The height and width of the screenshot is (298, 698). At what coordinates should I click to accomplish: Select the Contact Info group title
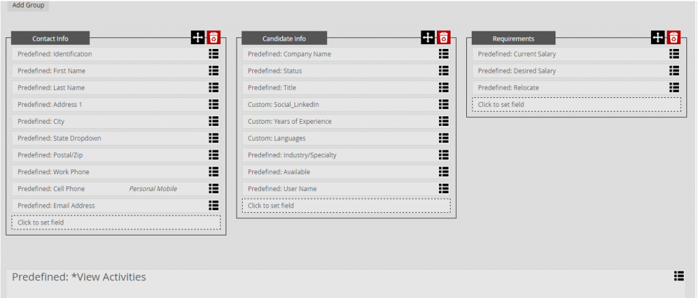pyautogui.click(x=50, y=38)
